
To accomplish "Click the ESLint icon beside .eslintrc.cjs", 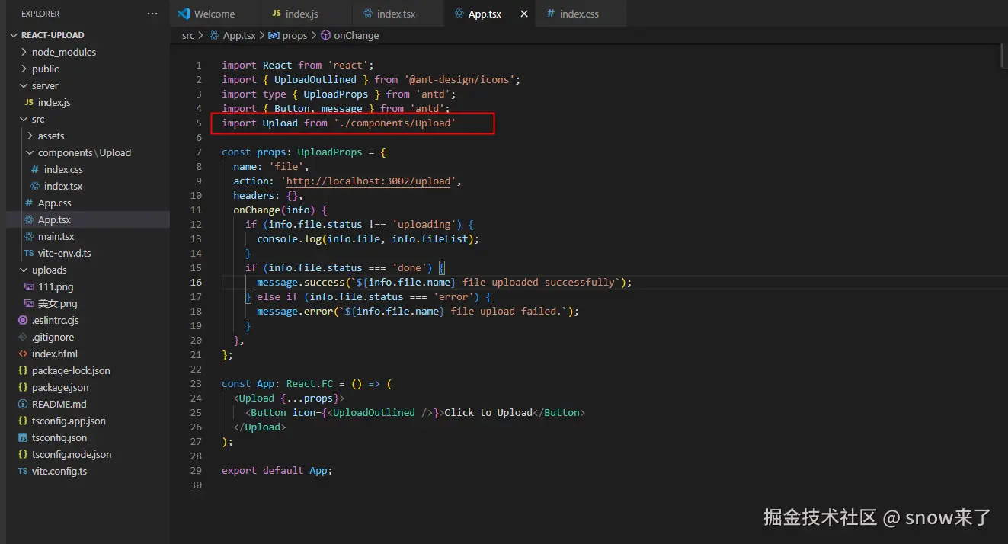I will pyautogui.click(x=23, y=320).
